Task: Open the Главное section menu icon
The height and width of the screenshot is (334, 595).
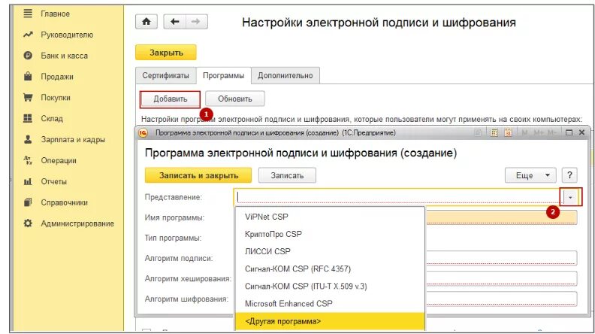Action: (28, 14)
